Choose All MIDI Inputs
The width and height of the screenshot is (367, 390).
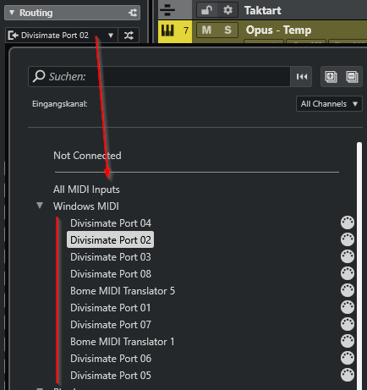point(86,190)
